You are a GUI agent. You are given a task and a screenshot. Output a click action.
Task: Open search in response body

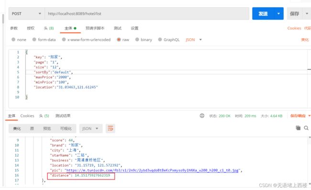coord(306,128)
